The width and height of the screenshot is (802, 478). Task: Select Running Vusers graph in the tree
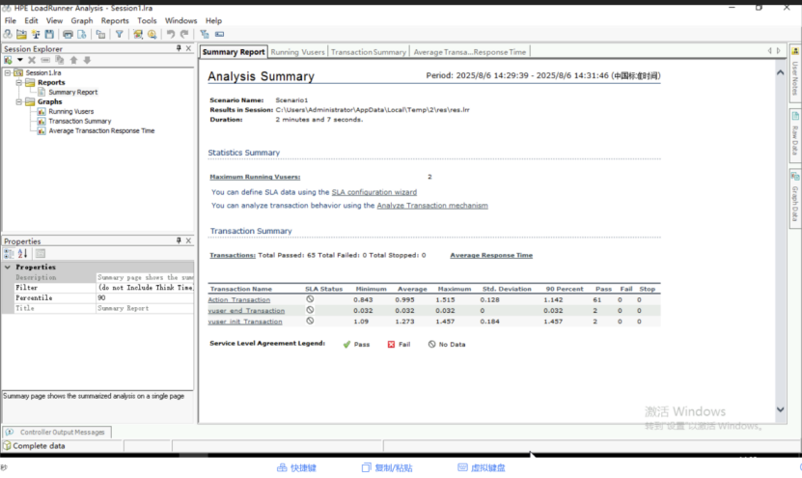tap(71, 112)
